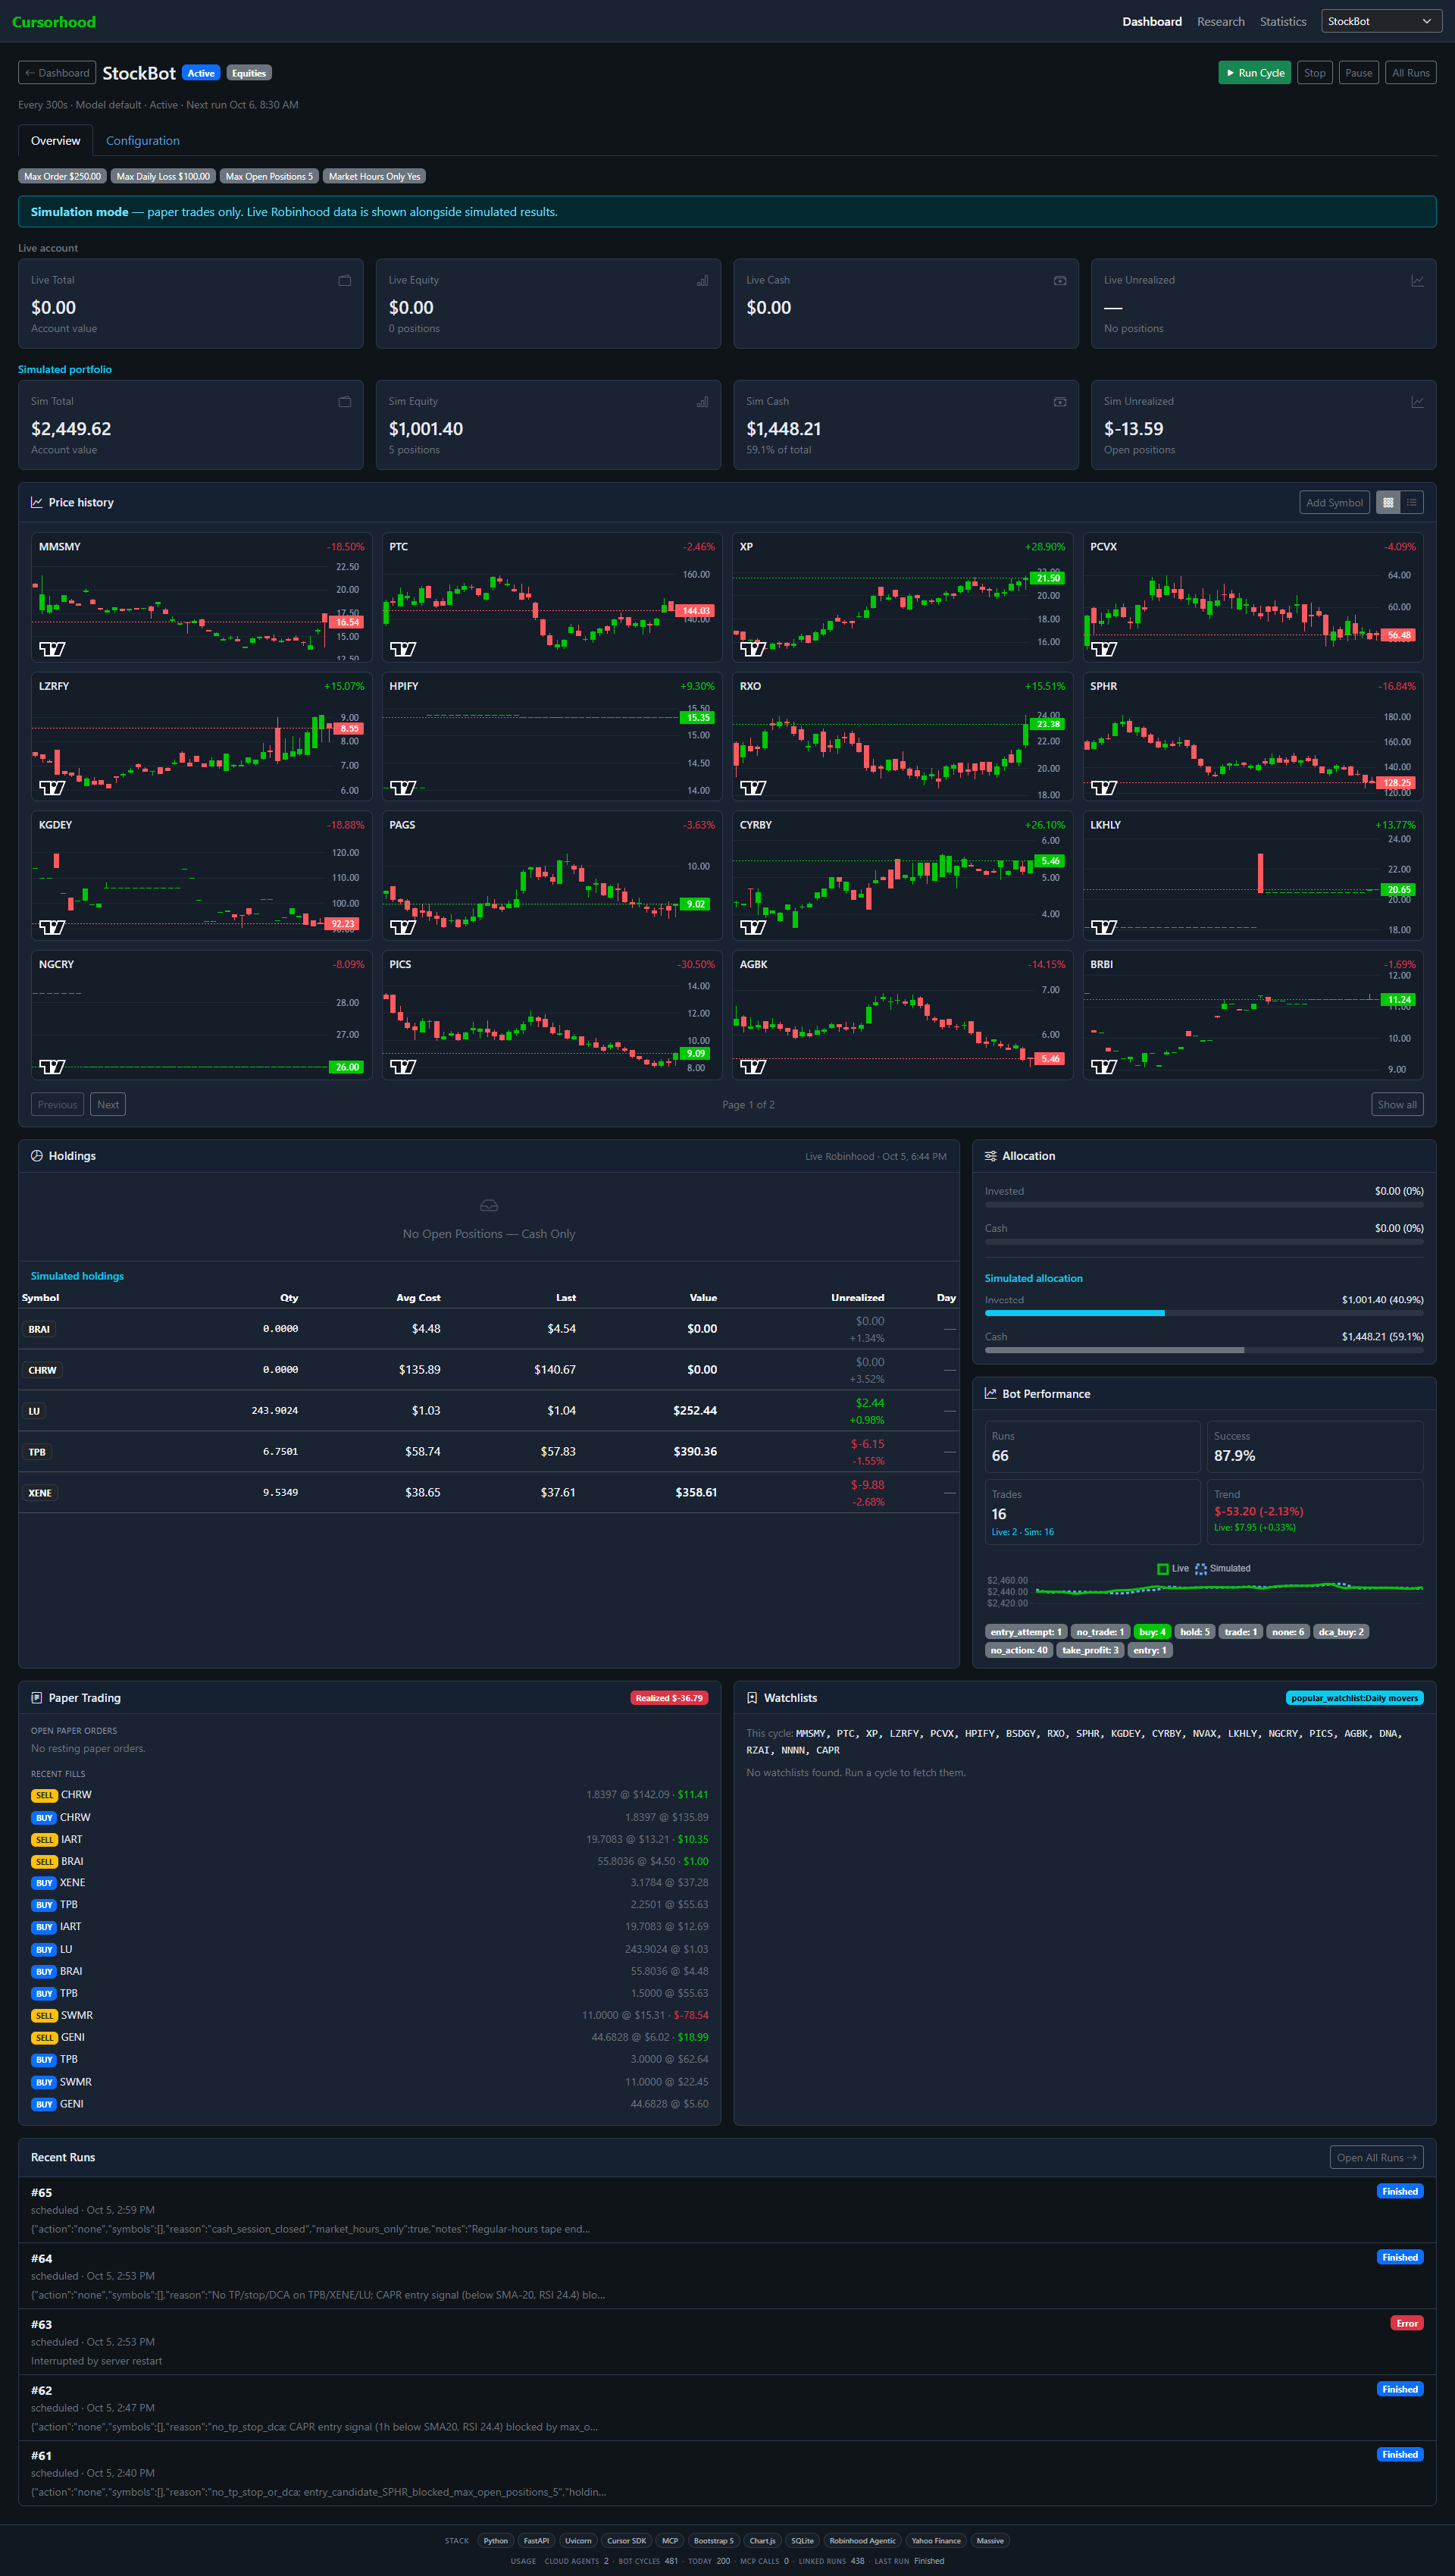Click the Paper Trading document icon
The height and width of the screenshot is (2576, 1455).
(37, 1698)
